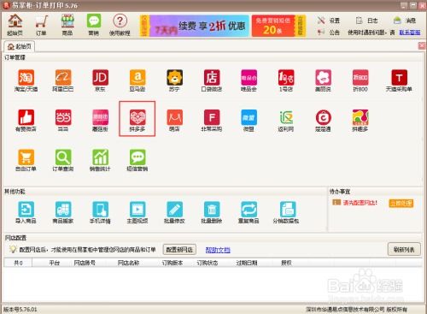Click the 配置新网店 button
The width and height of the screenshot is (427, 314).
coord(179,250)
